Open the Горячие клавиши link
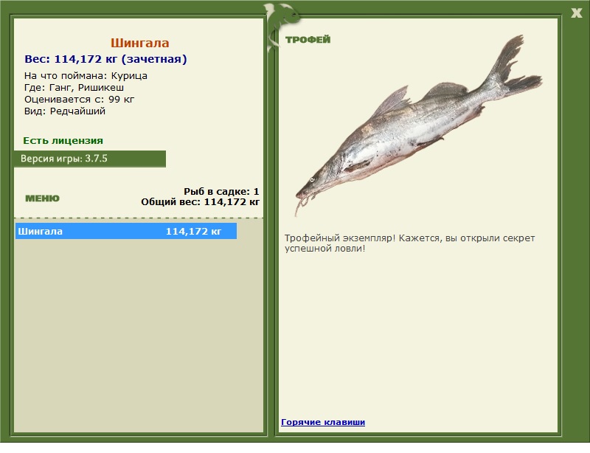Viewport: 590px width, 453px height. coord(323,422)
